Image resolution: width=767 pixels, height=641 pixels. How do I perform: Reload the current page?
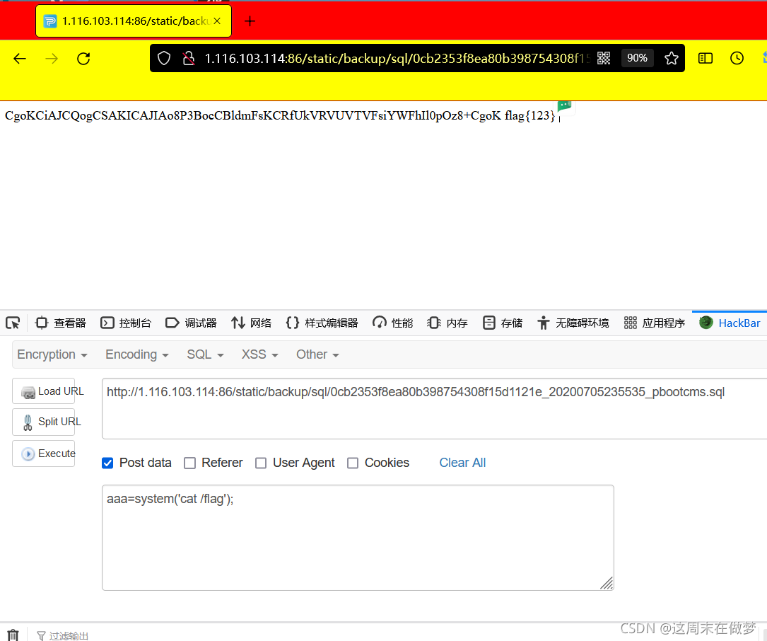click(83, 59)
